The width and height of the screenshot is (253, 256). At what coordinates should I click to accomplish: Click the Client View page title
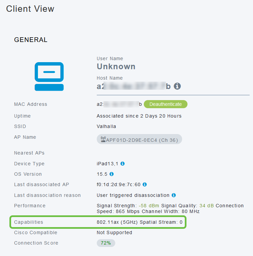[x=30, y=9]
